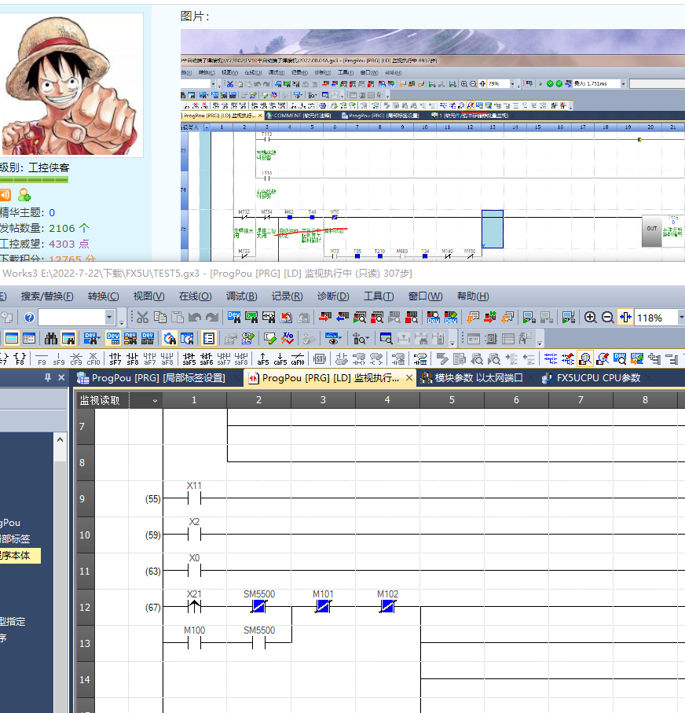Click the Copy icon in toolbar
685x713 pixels.
[x=159, y=318]
